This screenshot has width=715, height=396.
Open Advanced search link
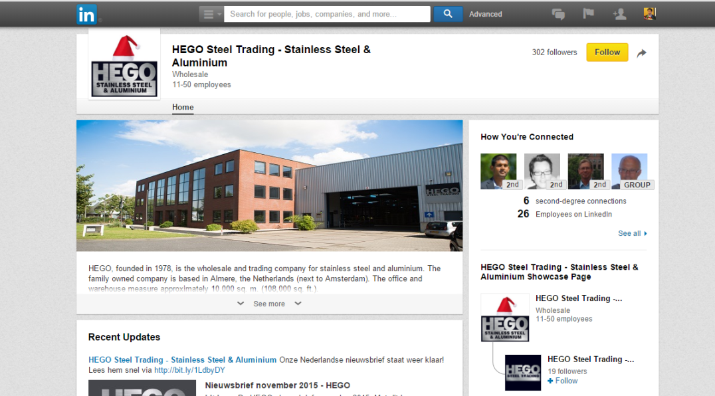[x=486, y=14]
